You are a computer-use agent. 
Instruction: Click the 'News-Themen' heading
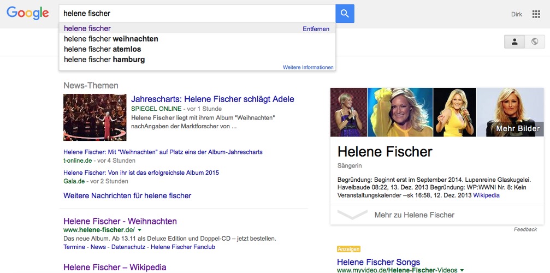[91, 86]
